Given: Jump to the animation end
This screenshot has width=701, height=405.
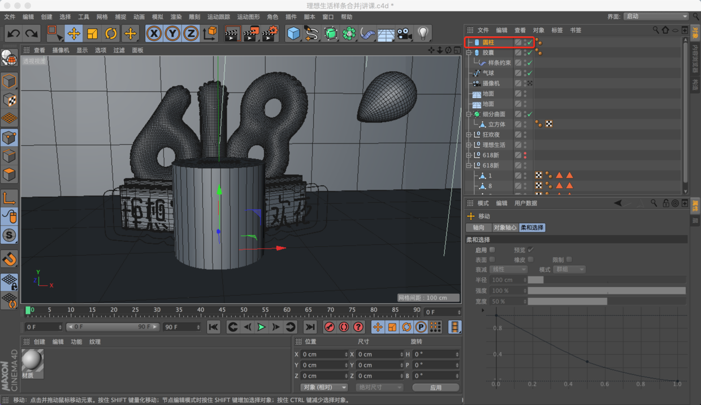Looking at the screenshot, I should (310, 327).
